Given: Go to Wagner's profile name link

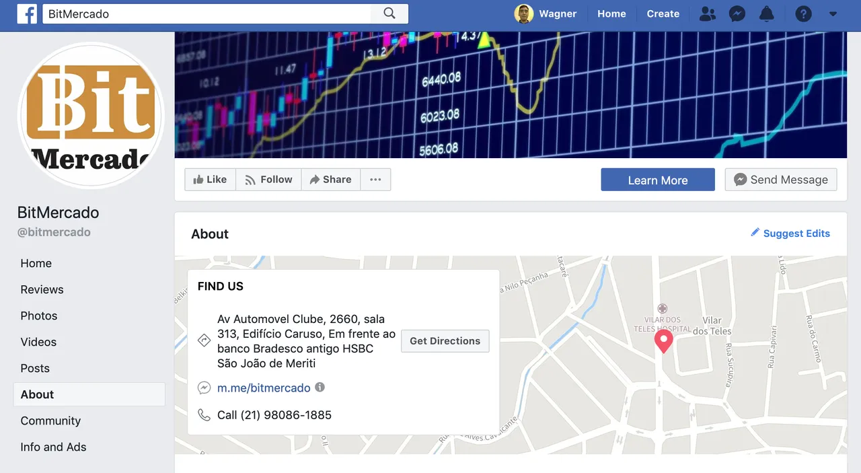Looking at the screenshot, I should 558,13.
